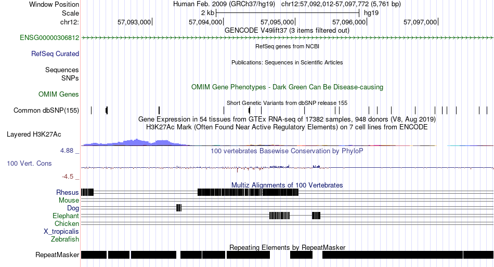494x267 pixels.
Task: Click the Sequences SNPs track label
Action: (62, 74)
